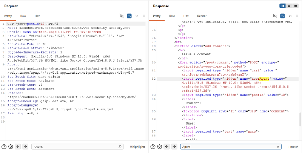Screen dimensions: 302x153
Task: Switch Response view to Render tab
Action: click(x=202, y=16)
